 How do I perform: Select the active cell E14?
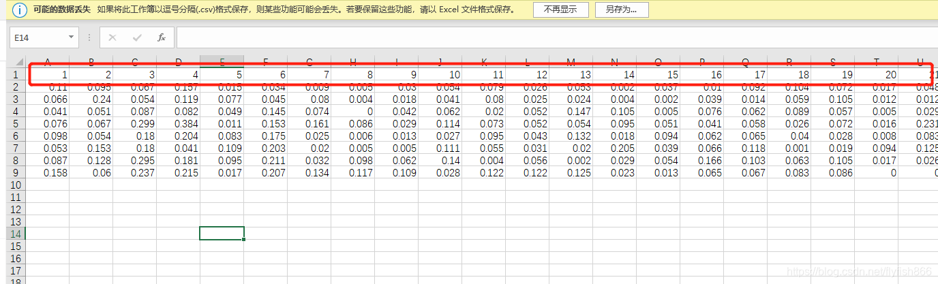point(222,234)
